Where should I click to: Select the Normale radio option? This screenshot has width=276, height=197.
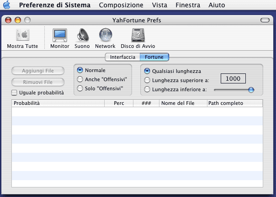coord(80,70)
